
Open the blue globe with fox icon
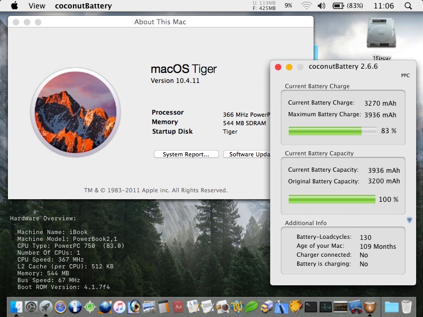coord(105,307)
